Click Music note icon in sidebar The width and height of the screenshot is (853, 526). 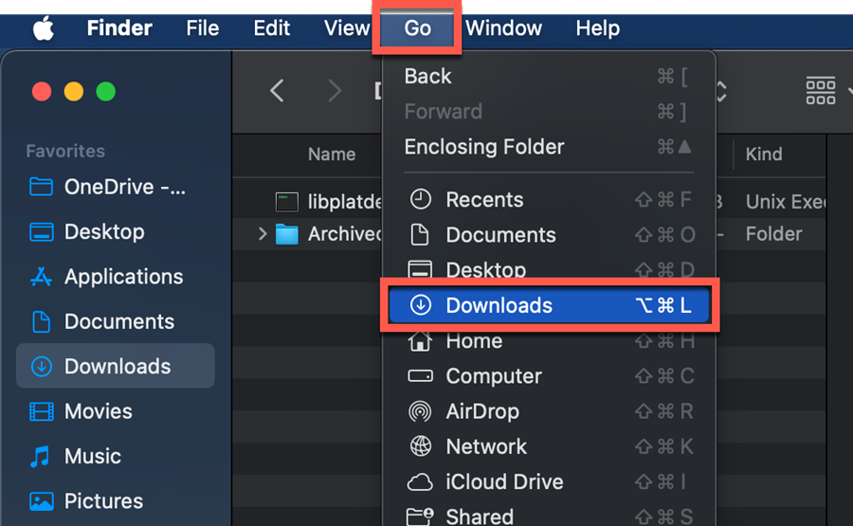tap(40, 457)
